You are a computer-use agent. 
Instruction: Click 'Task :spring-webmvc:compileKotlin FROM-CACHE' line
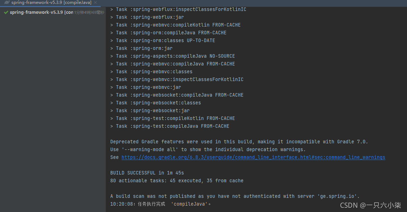point(175,25)
